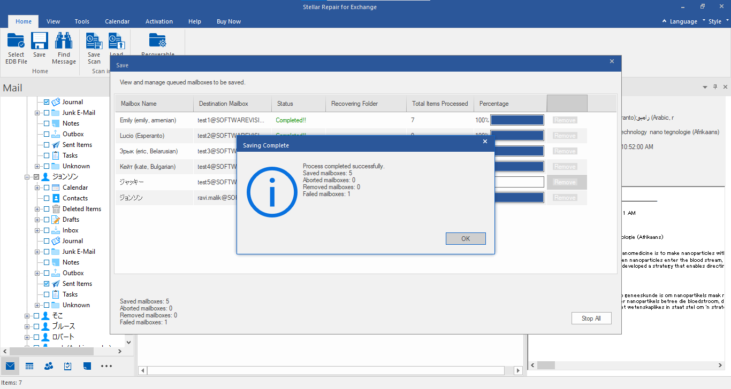This screenshot has width=731, height=389.
Task: Expand the Inbox folder node
Action: tap(37, 230)
